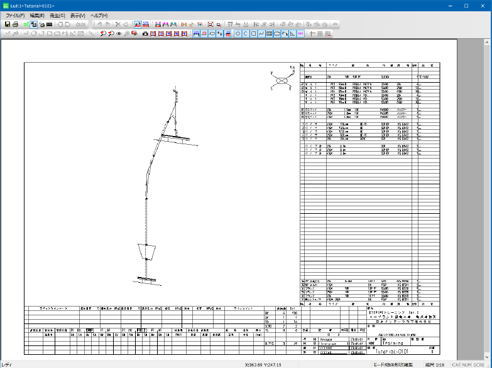Click the Redo arrow icon

[107, 24]
